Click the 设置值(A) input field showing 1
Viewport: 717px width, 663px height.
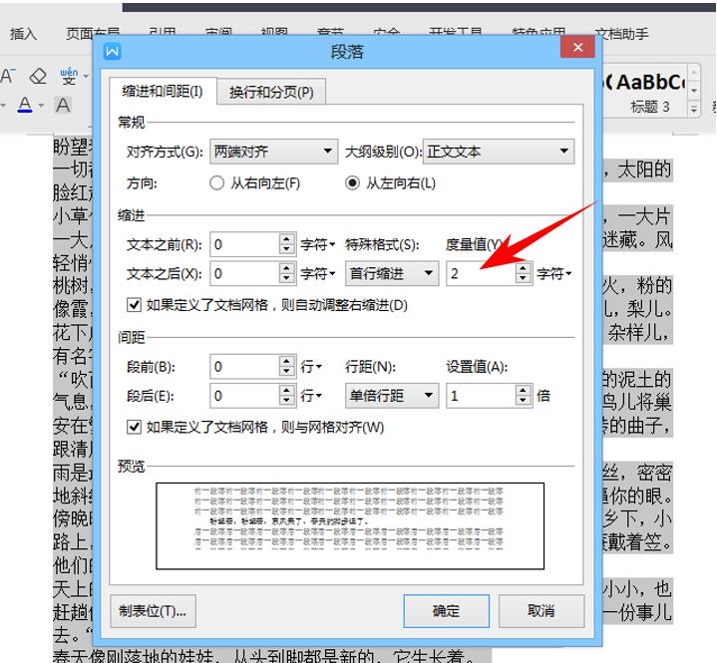(x=481, y=396)
